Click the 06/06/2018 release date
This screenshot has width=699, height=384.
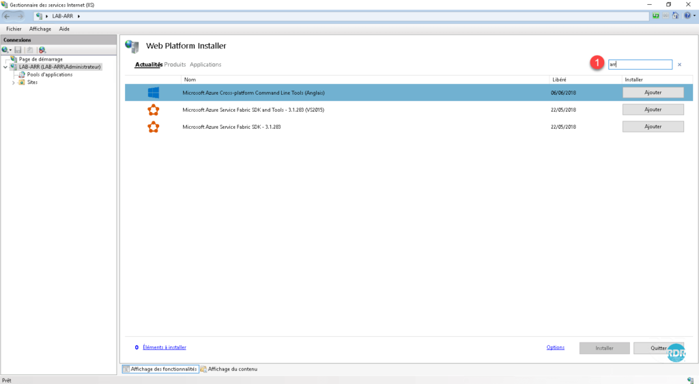563,93
